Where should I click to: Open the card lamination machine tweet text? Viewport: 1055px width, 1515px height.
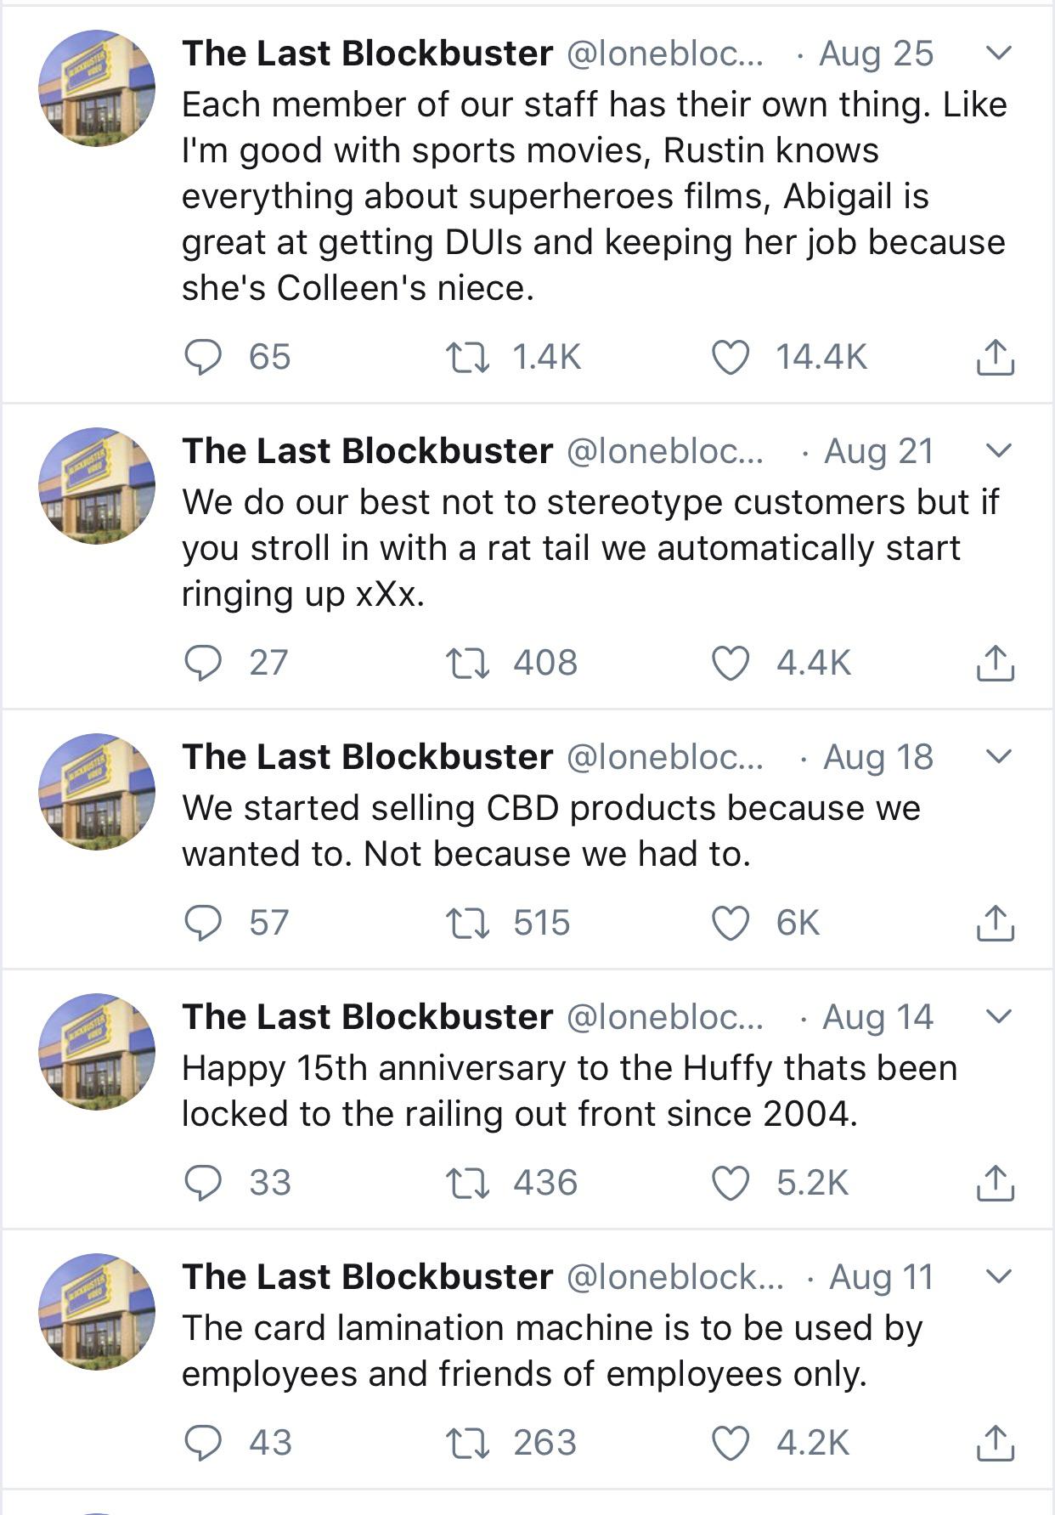pos(552,1351)
